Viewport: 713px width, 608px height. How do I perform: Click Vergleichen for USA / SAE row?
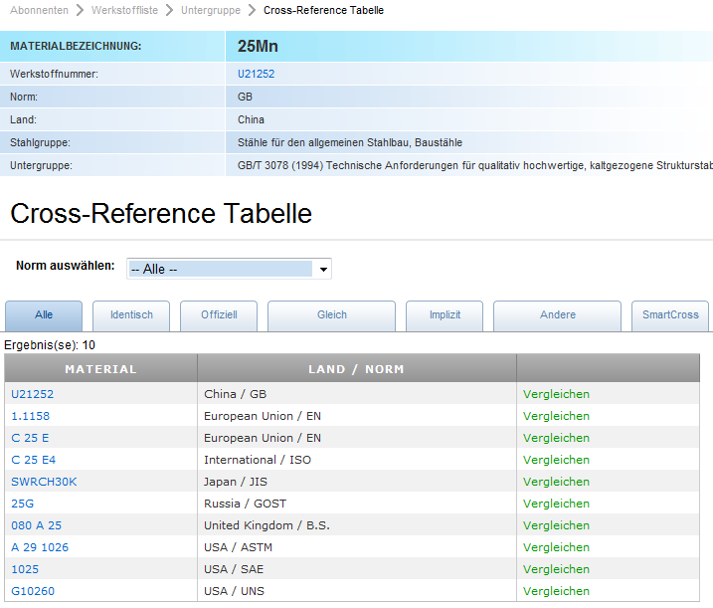[556, 569]
